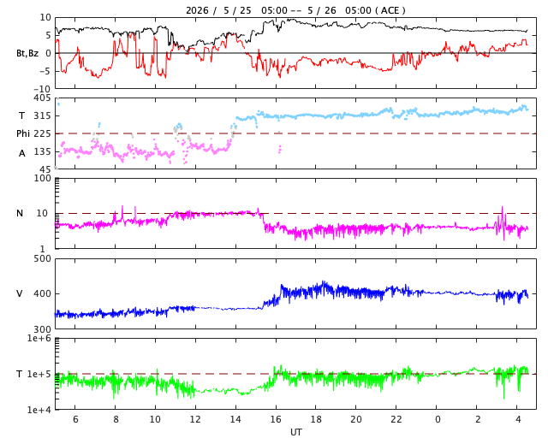Click the '315' tick label
The height and width of the screenshot is (438, 548).
pyautogui.click(x=42, y=115)
